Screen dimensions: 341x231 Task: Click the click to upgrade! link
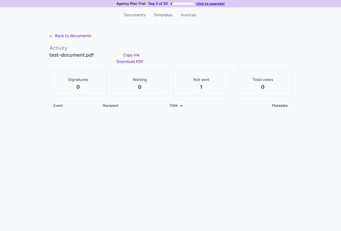(210, 4)
